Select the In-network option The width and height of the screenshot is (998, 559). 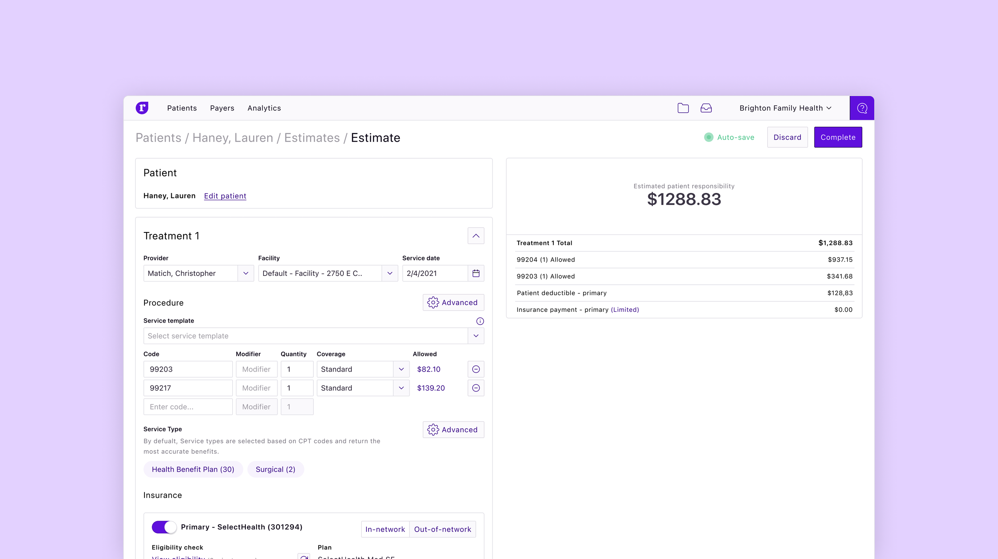[x=385, y=529]
